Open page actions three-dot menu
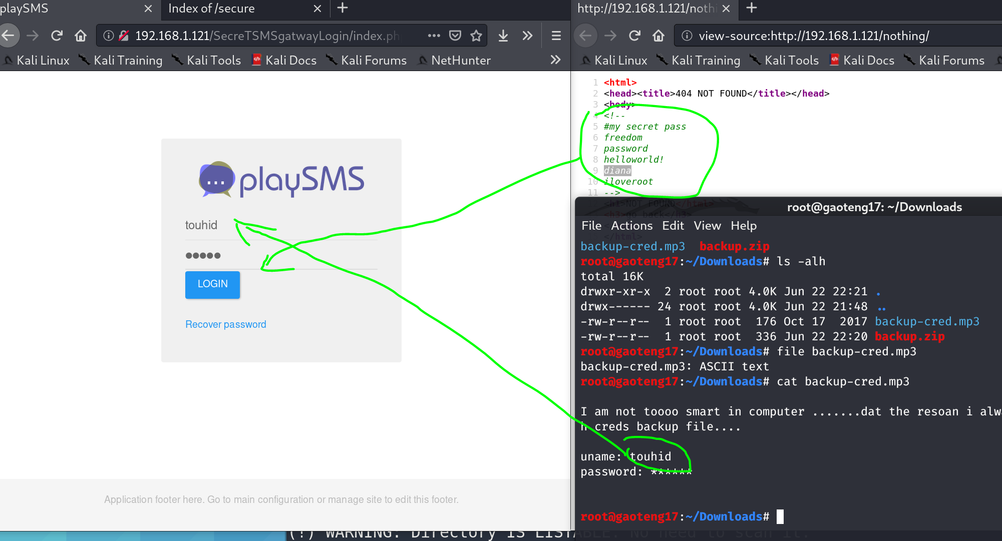The width and height of the screenshot is (1002, 541). [x=434, y=36]
